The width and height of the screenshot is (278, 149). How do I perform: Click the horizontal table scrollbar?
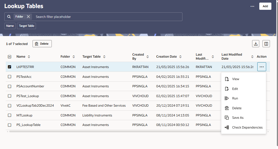tap(115, 132)
